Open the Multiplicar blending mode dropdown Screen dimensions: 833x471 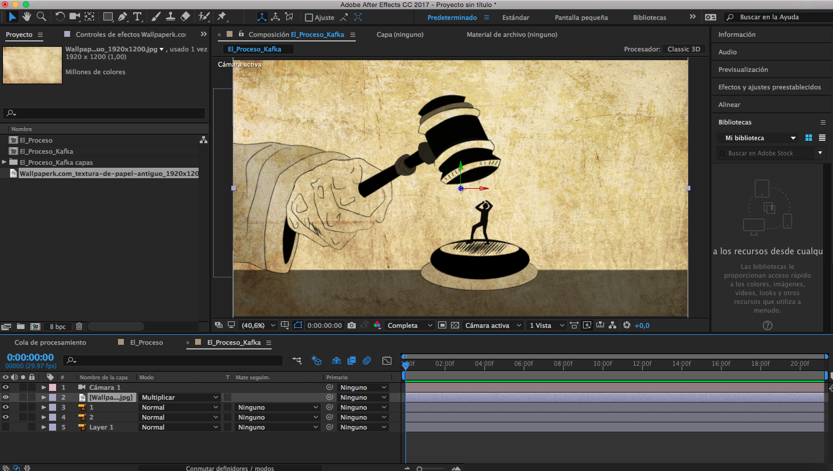tap(179, 397)
